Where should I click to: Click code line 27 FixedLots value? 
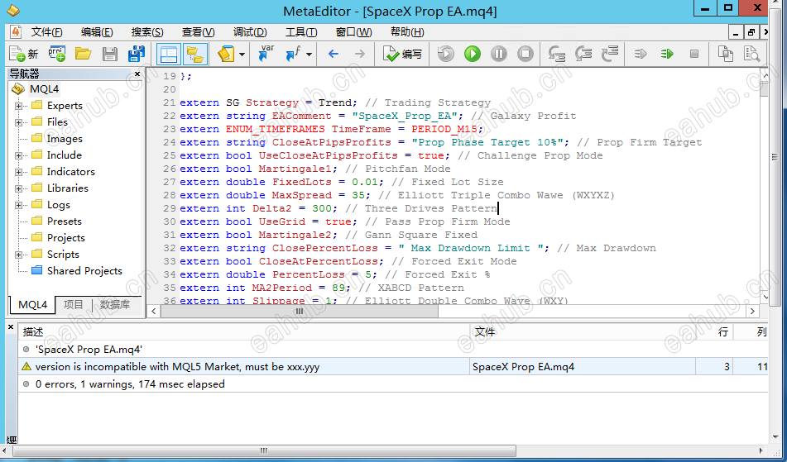pos(366,182)
